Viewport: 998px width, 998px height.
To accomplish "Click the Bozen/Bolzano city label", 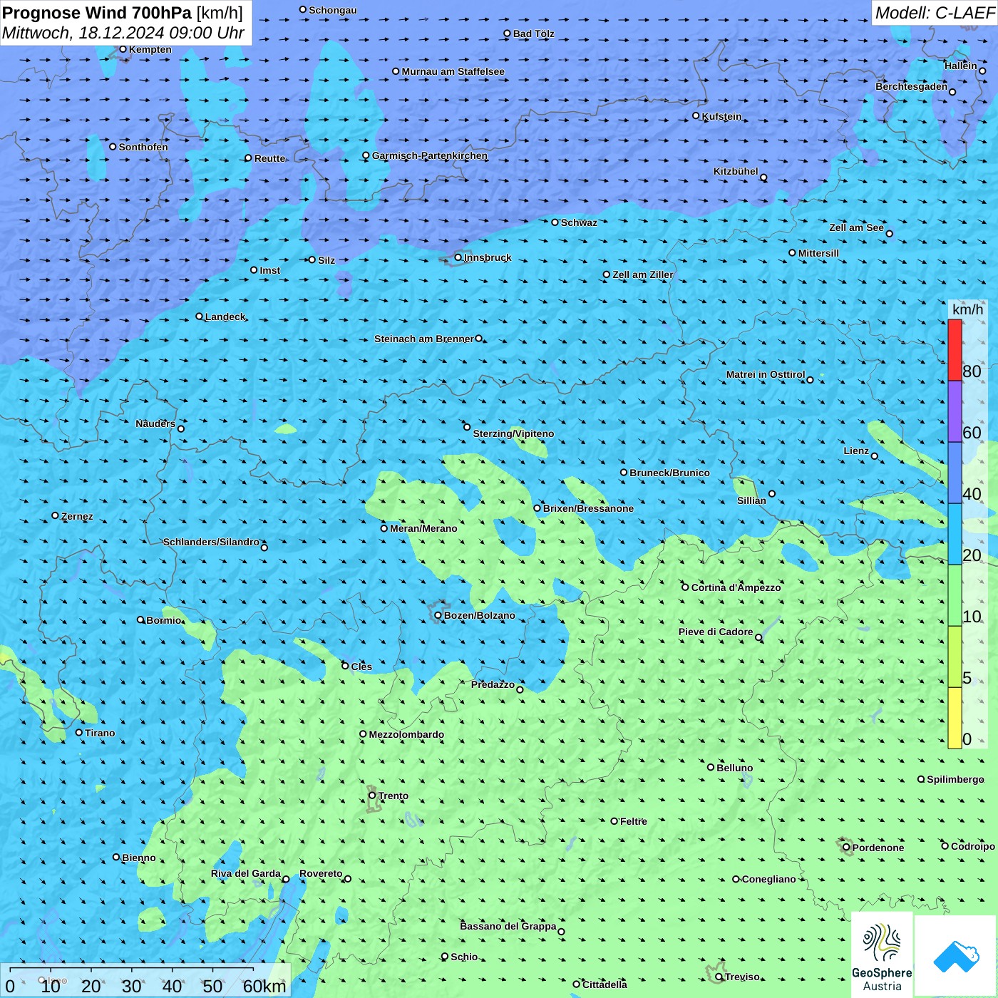I will (x=480, y=615).
